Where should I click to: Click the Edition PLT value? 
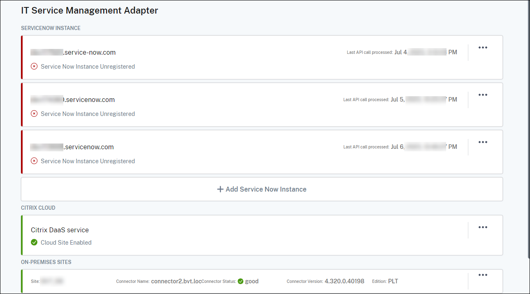pos(393,281)
